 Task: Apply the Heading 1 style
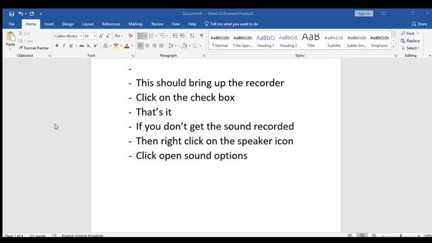265,40
